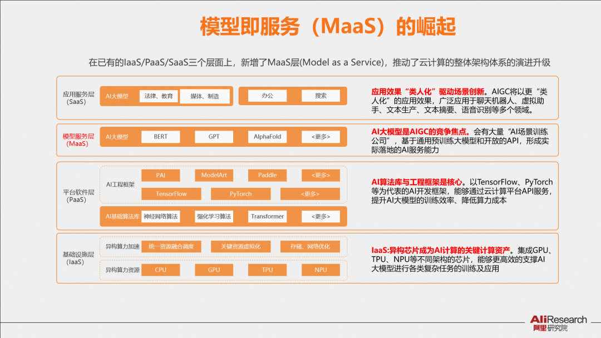Click <更多> box next to Transformer
601x338 pixels.
[321, 216]
